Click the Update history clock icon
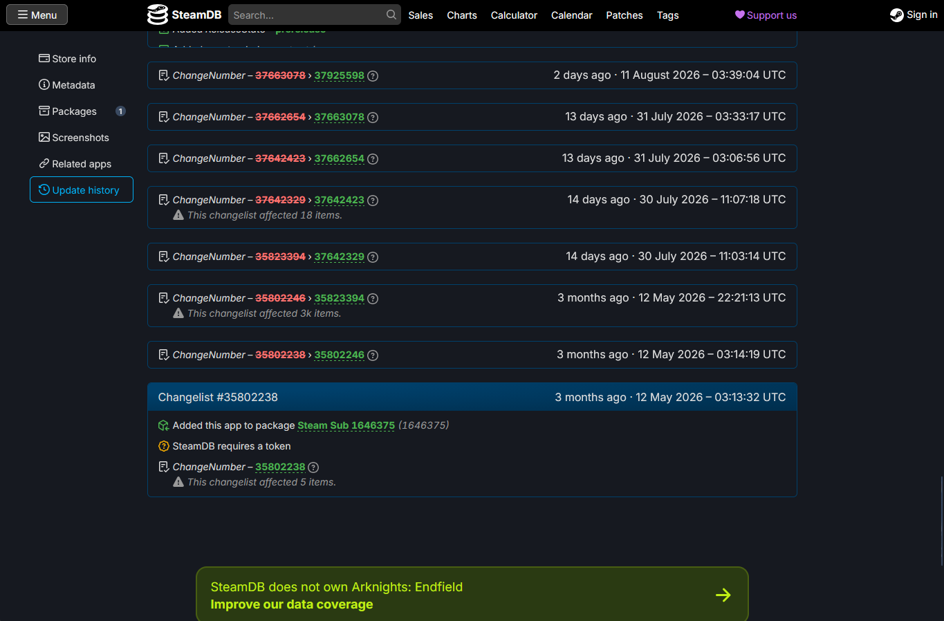Screen dimensions: 944x621 44,189
